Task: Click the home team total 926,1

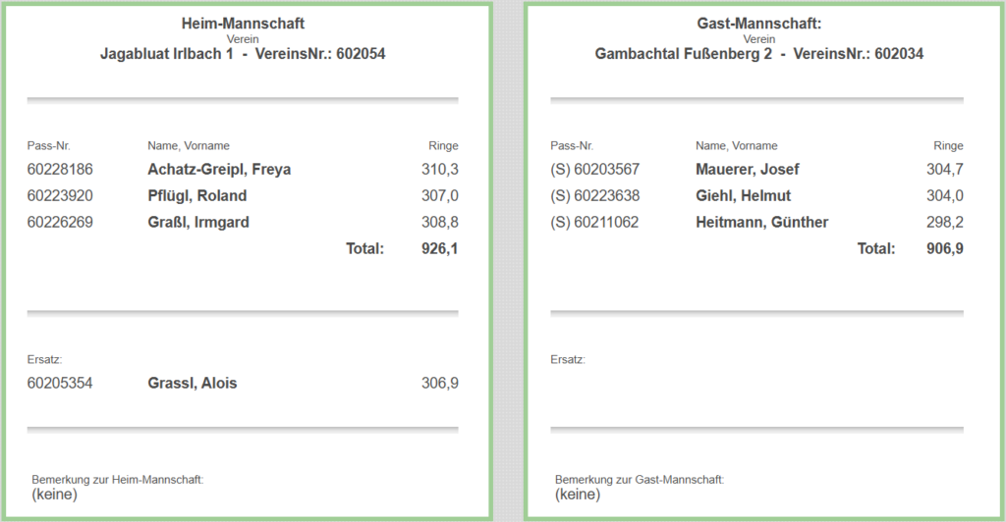Action: click(440, 249)
